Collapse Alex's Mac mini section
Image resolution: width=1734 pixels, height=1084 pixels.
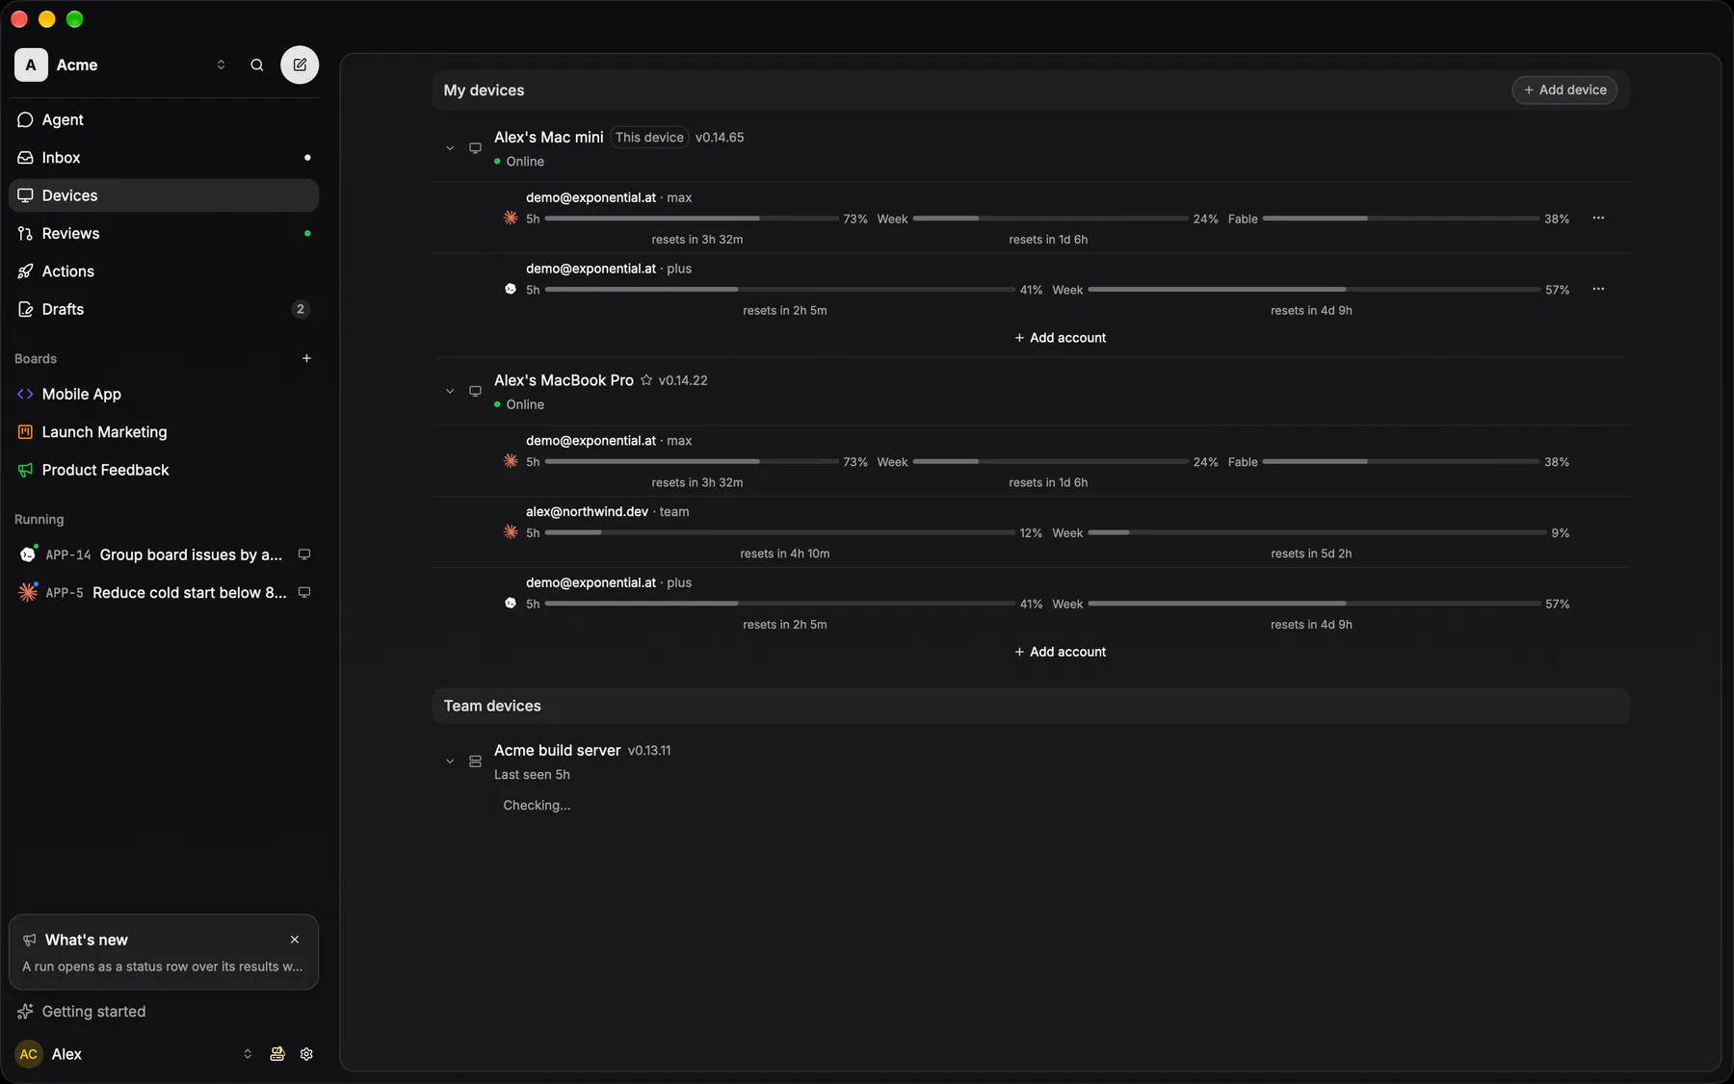pyautogui.click(x=450, y=148)
